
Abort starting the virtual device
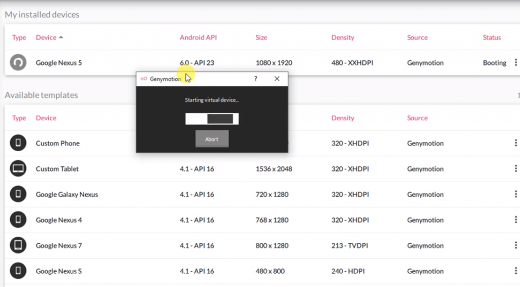pyautogui.click(x=212, y=139)
